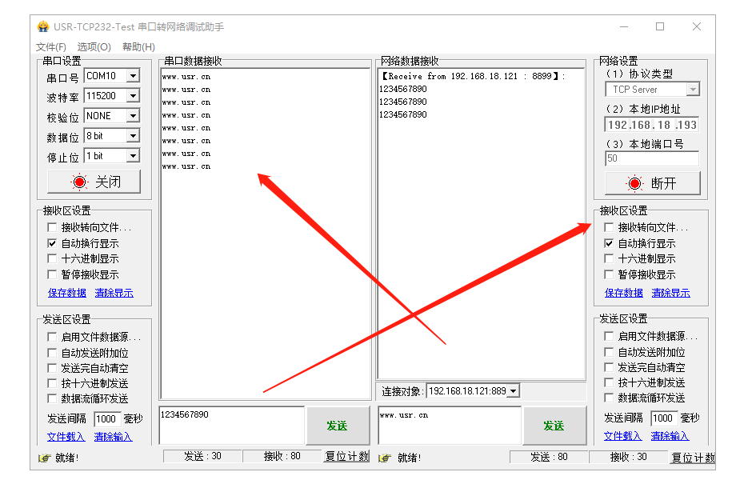Image resolution: width=748 pixels, height=492 pixels.
Task: Expand the 停止位 1 bit dropdown
Action: pyautogui.click(x=133, y=156)
